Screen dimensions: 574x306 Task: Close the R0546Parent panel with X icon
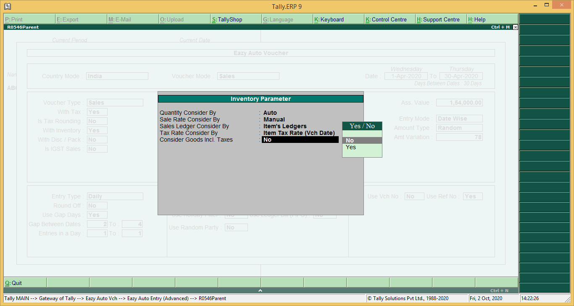pyautogui.click(x=516, y=27)
